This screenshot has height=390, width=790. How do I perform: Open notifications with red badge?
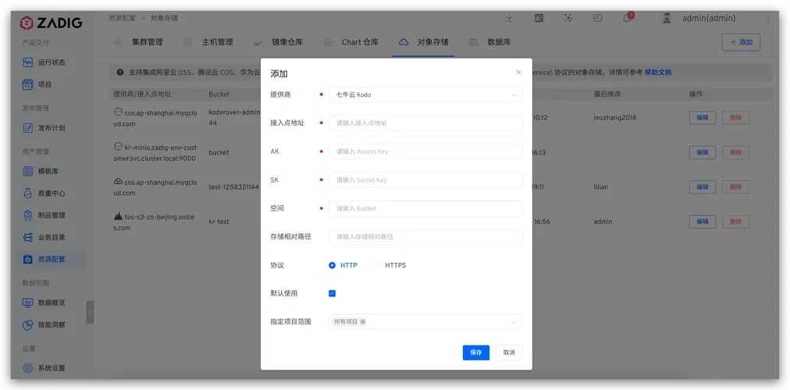click(628, 18)
